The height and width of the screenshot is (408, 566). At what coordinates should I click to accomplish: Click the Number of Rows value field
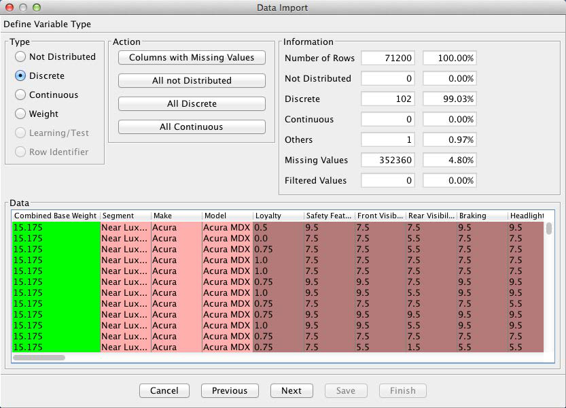pyautogui.click(x=388, y=58)
